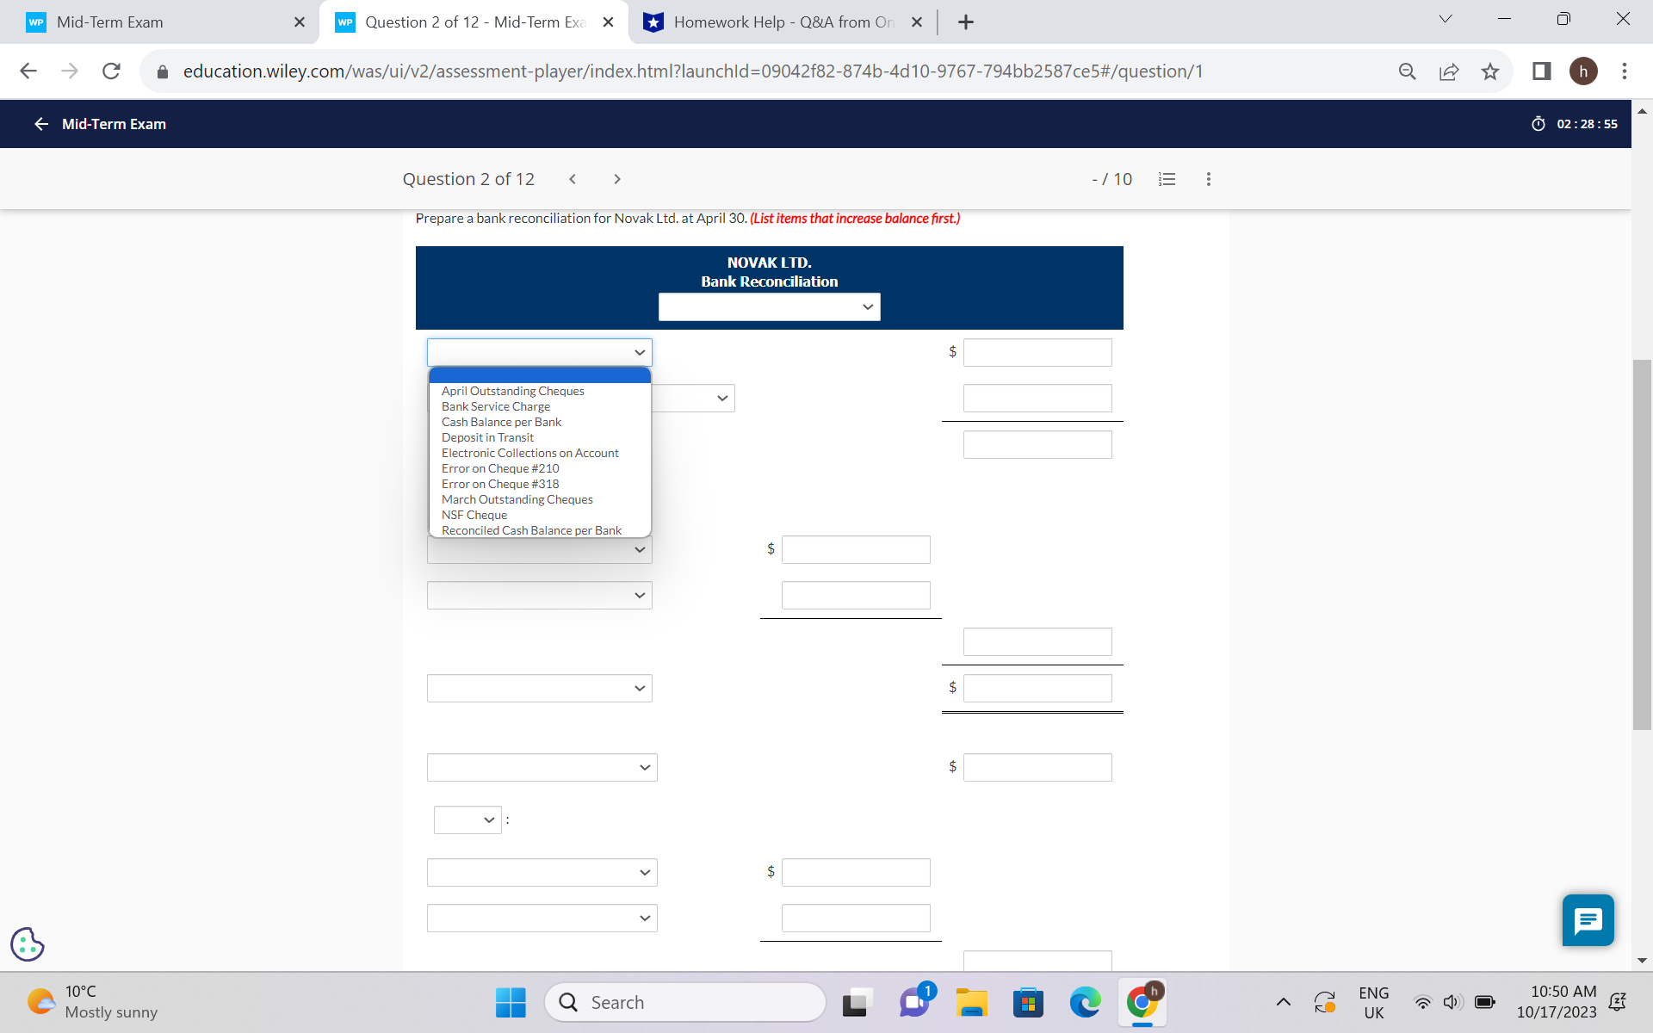Click the back arrow beside Mid-Term Exam heading
The width and height of the screenshot is (1653, 1033).
(x=40, y=124)
